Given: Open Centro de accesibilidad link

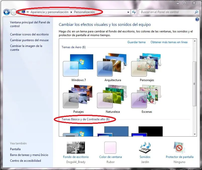Looking at the screenshot, I should pos(26,161).
